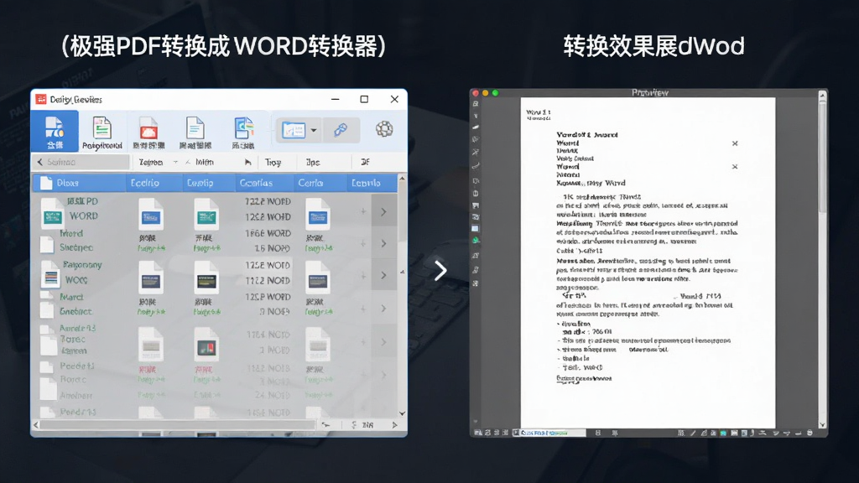Viewport: 859px width, 483px height.
Task: Expand the dropdown arrow beside the folder button
Action: (314, 130)
